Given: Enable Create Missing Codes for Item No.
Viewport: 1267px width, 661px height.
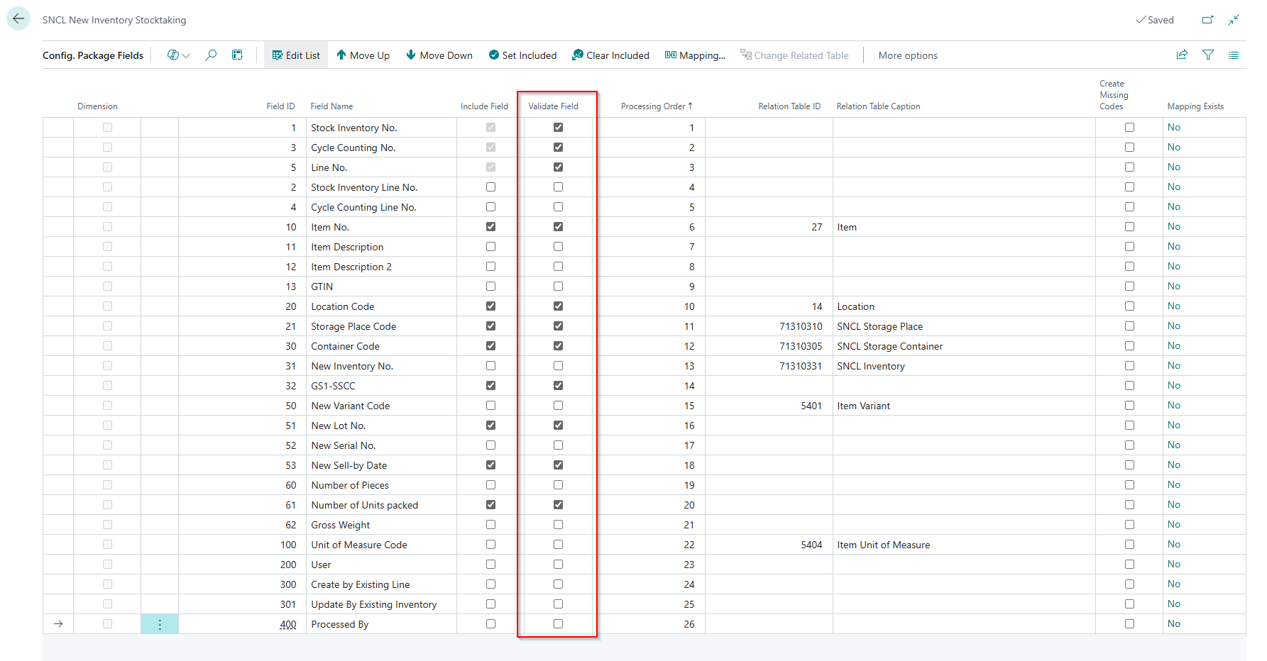Looking at the screenshot, I should click(1129, 227).
